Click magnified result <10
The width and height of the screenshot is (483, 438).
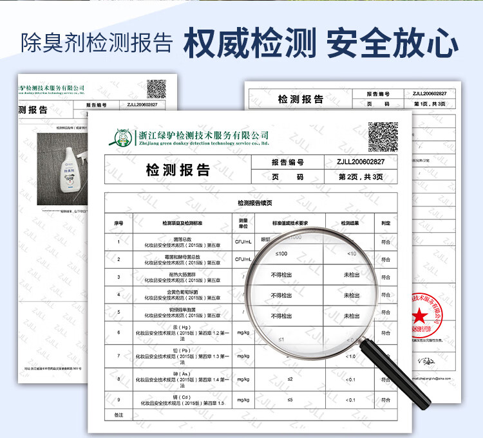coord(352,254)
